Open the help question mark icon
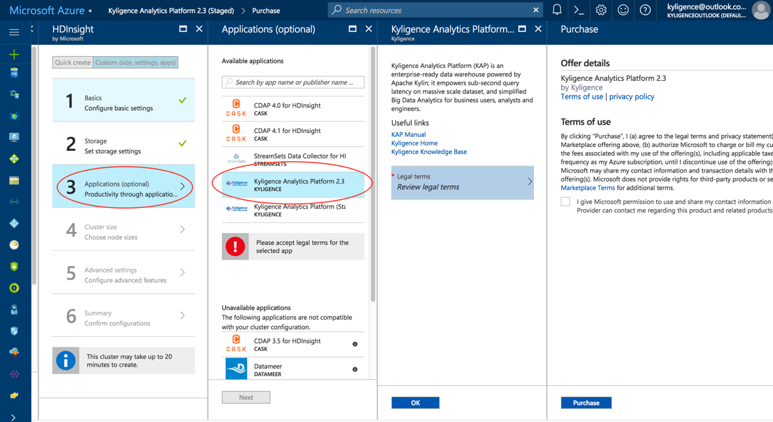773x422 pixels. coord(645,10)
